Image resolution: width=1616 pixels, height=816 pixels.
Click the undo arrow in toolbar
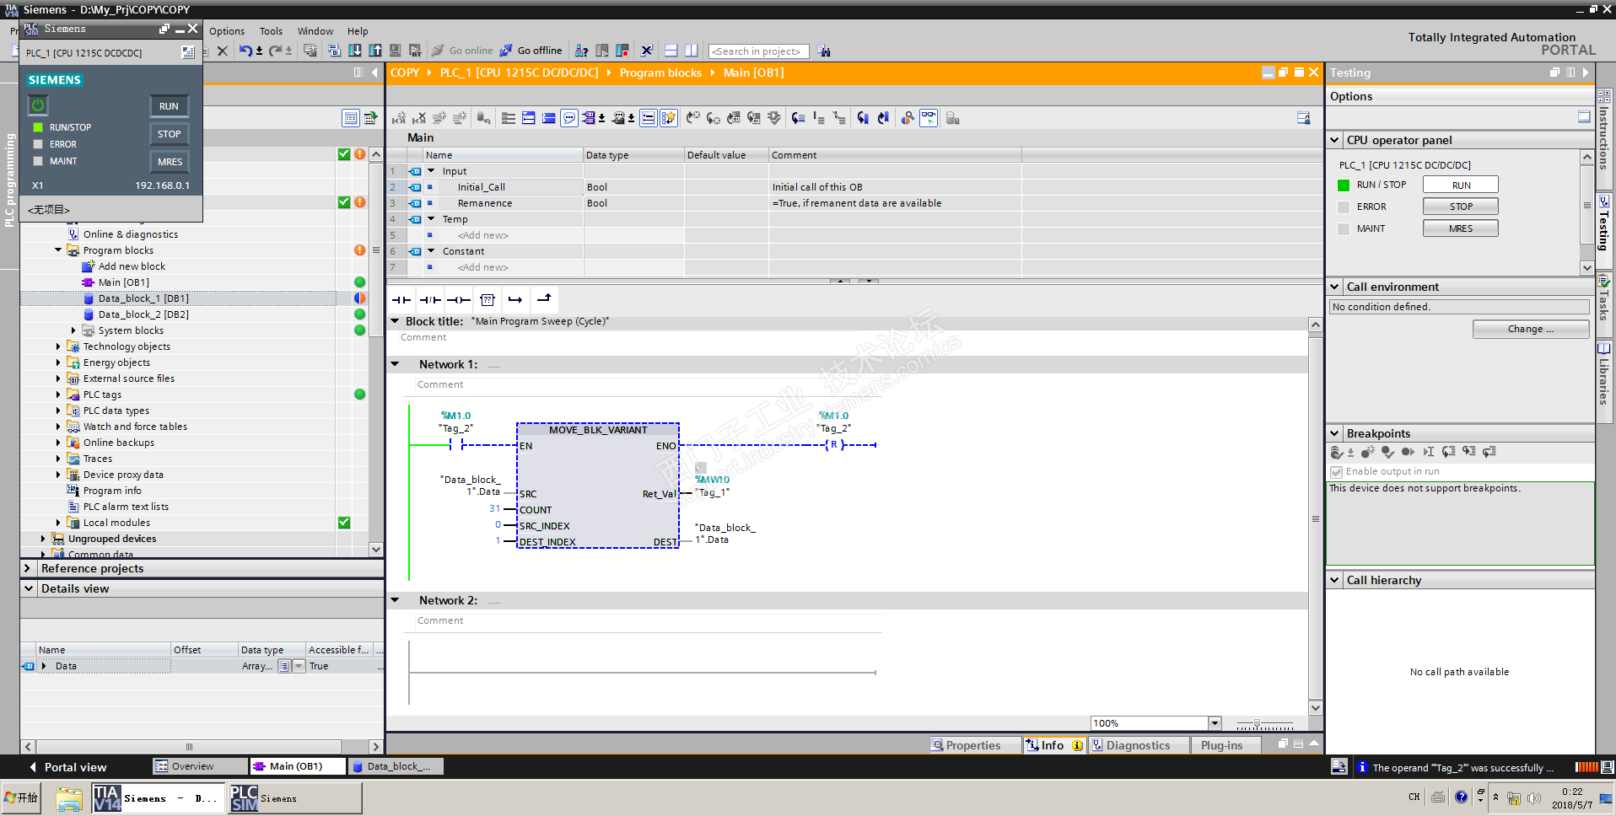click(245, 51)
